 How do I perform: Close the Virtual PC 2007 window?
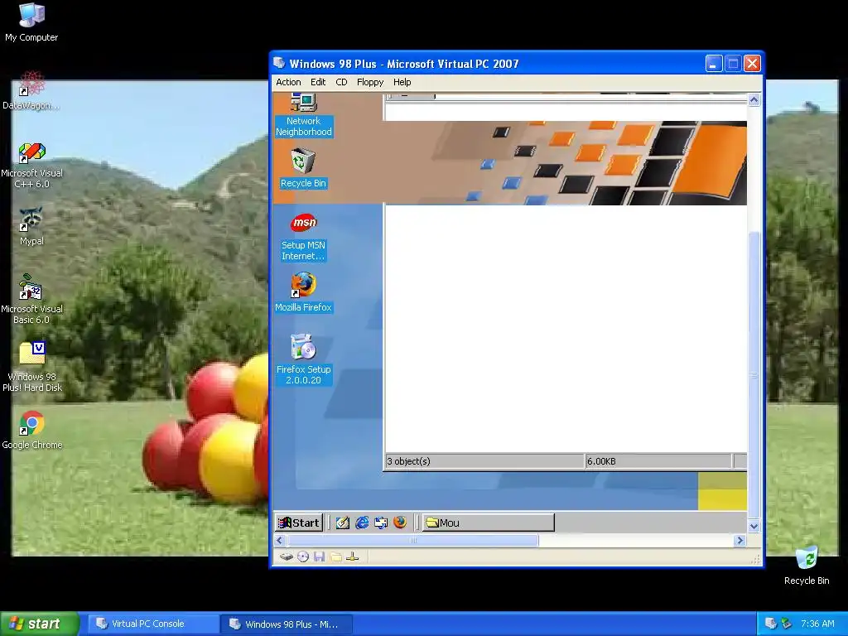tap(752, 64)
